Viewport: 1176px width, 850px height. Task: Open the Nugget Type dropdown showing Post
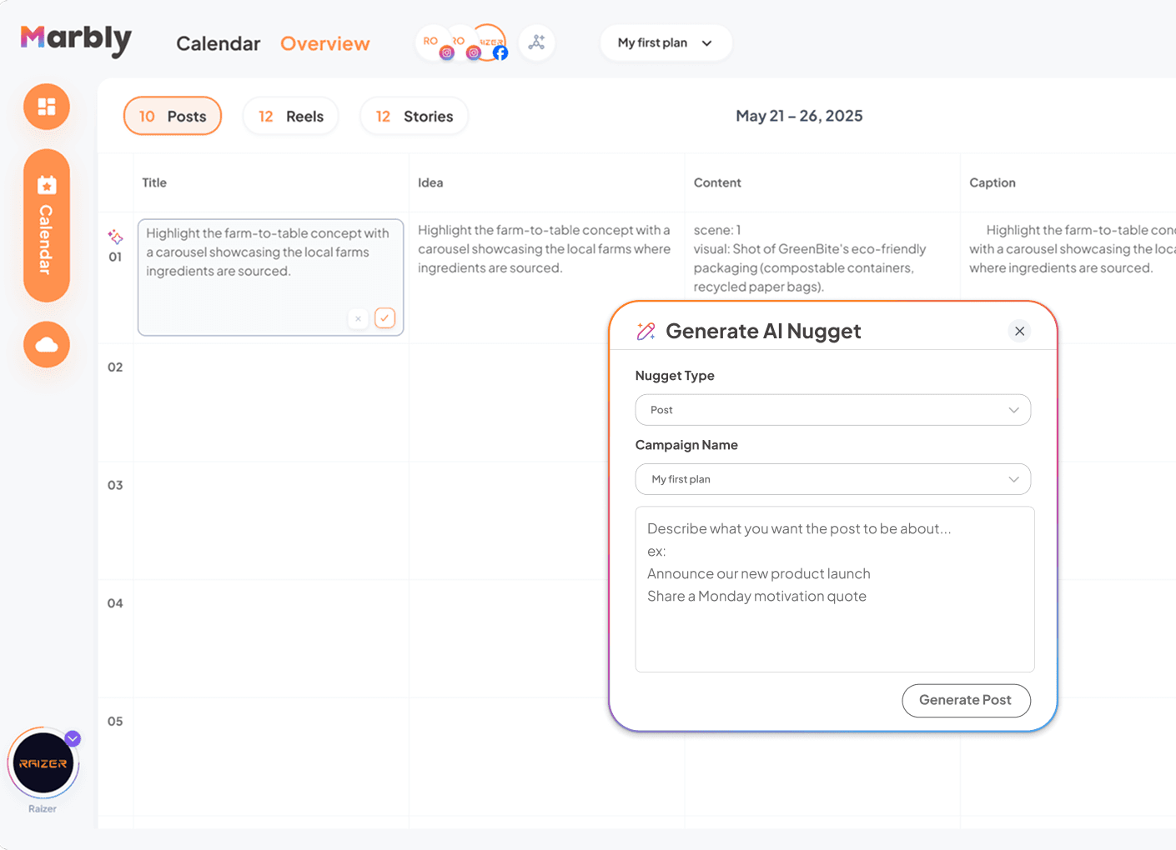[832, 410]
